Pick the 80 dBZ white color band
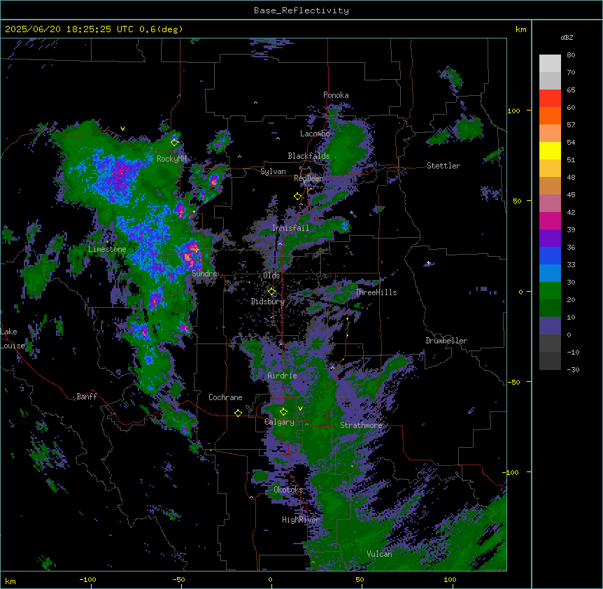Screen dimensions: 603x589 pos(550,64)
